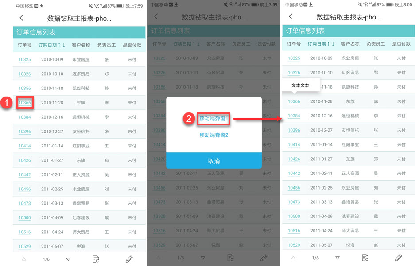Go to previous page using right screen's up triangle
This screenshot has width=415, height=267.
293,258
